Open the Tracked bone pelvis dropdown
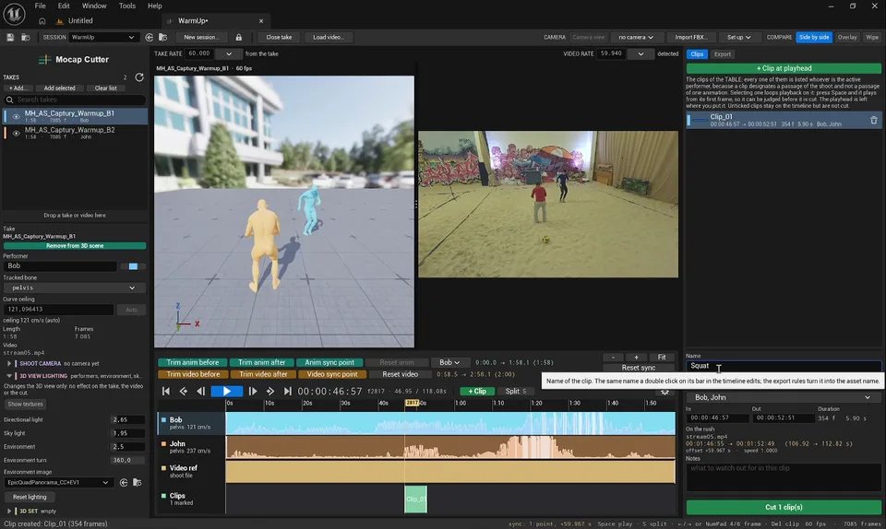The width and height of the screenshot is (886, 529). coord(74,288)
